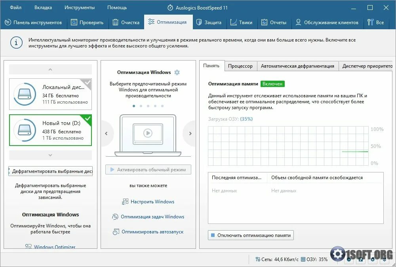Switch to the Память tab
The width and height of the screenshot is (396, 267).
click(211, 66)
